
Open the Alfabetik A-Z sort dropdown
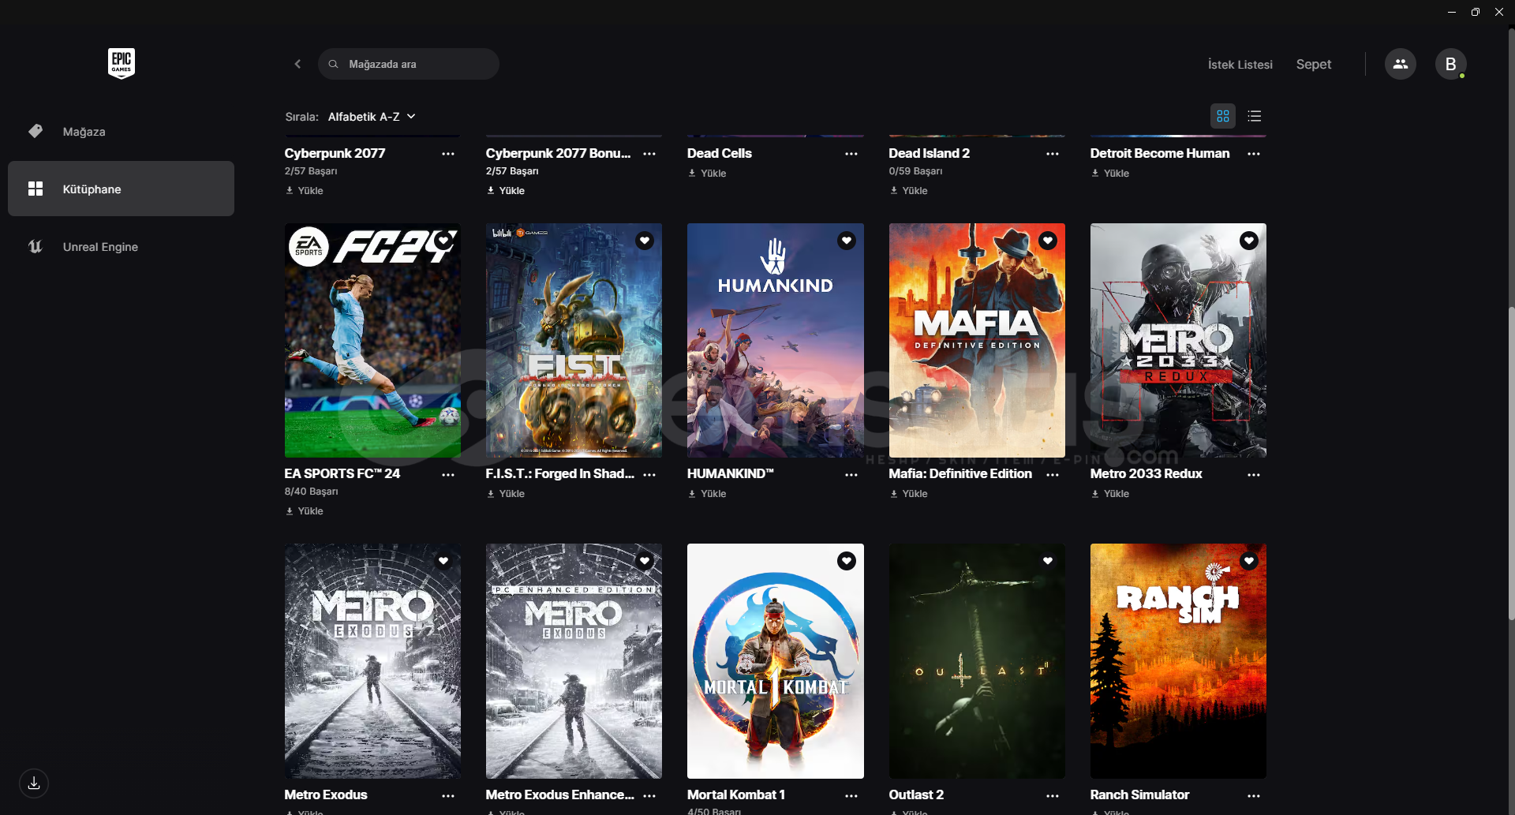tap(372, 117)
